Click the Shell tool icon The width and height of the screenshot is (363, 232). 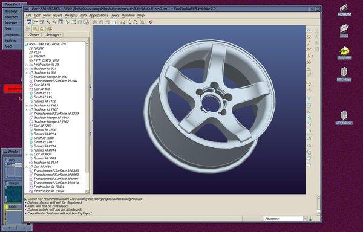point(309,105)
